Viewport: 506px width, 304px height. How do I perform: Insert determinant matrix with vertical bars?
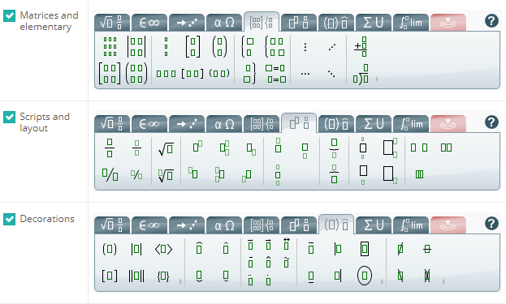(136, 47)
